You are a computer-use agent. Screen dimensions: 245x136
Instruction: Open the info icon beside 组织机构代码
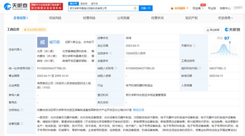click(x=200, y=68)
